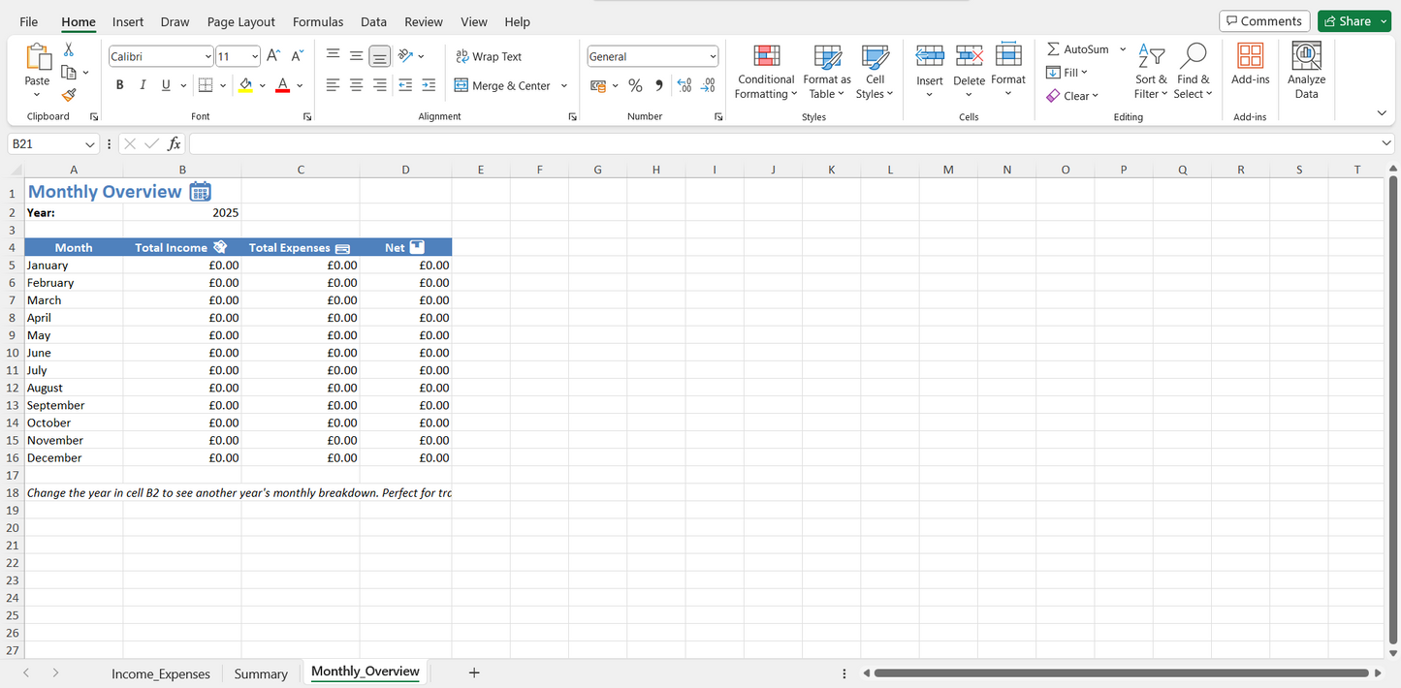Screen dimensions: 1401x688
Task: Launch Analyze Data
Action: [x=1305, y=70]
